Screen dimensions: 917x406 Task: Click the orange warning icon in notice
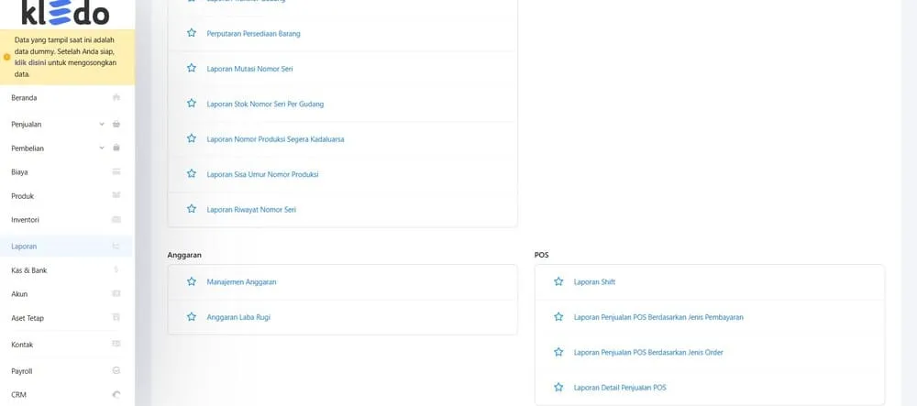coord(7,57)
